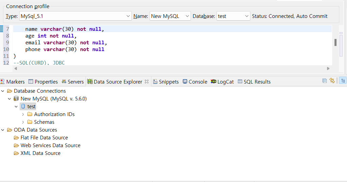347x182 pixels.
Task: Select ODA Data Sources tree item
Action: 35,130
